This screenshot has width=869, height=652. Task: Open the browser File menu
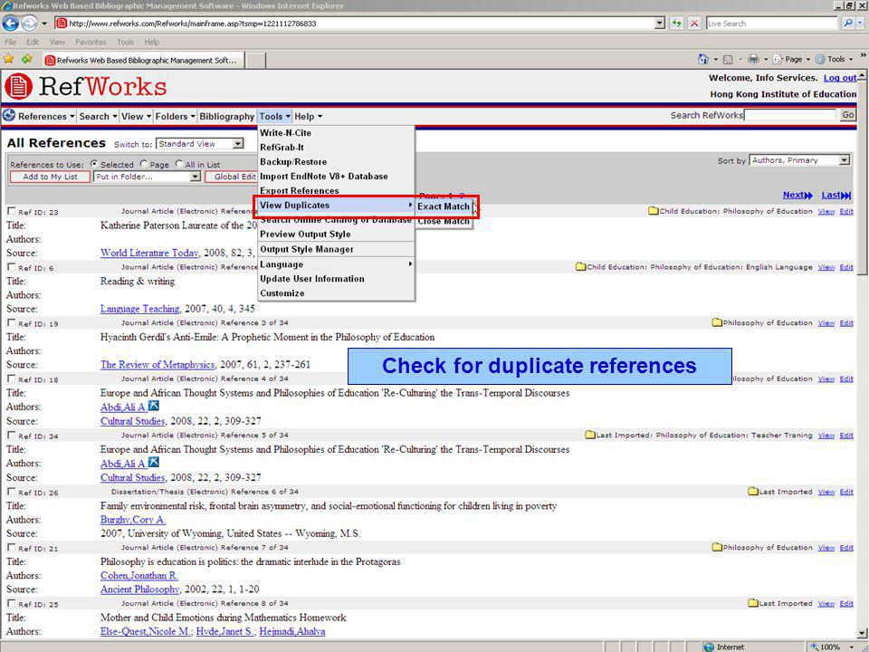[10, 42]
